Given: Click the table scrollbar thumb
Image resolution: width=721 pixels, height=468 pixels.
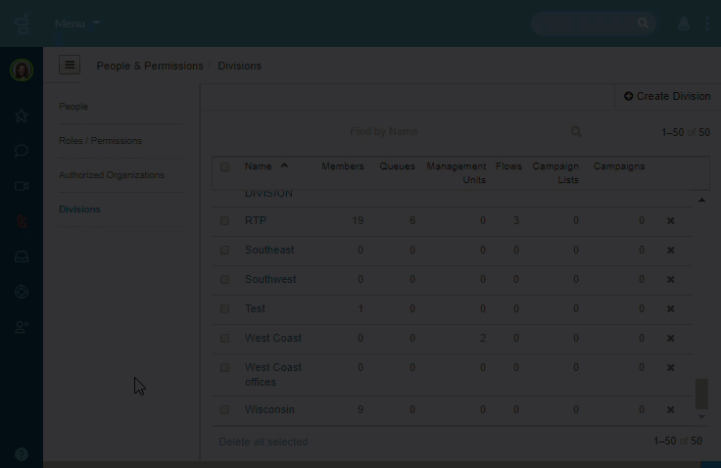Looking at the screenshot, I should coord(701,394).
